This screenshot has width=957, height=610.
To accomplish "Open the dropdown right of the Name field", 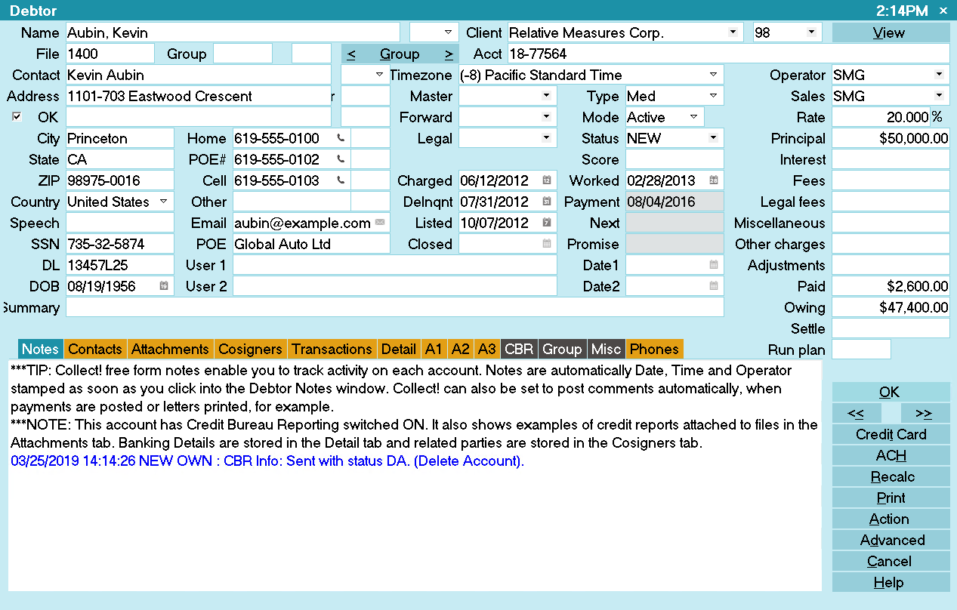I will (448, 32).
